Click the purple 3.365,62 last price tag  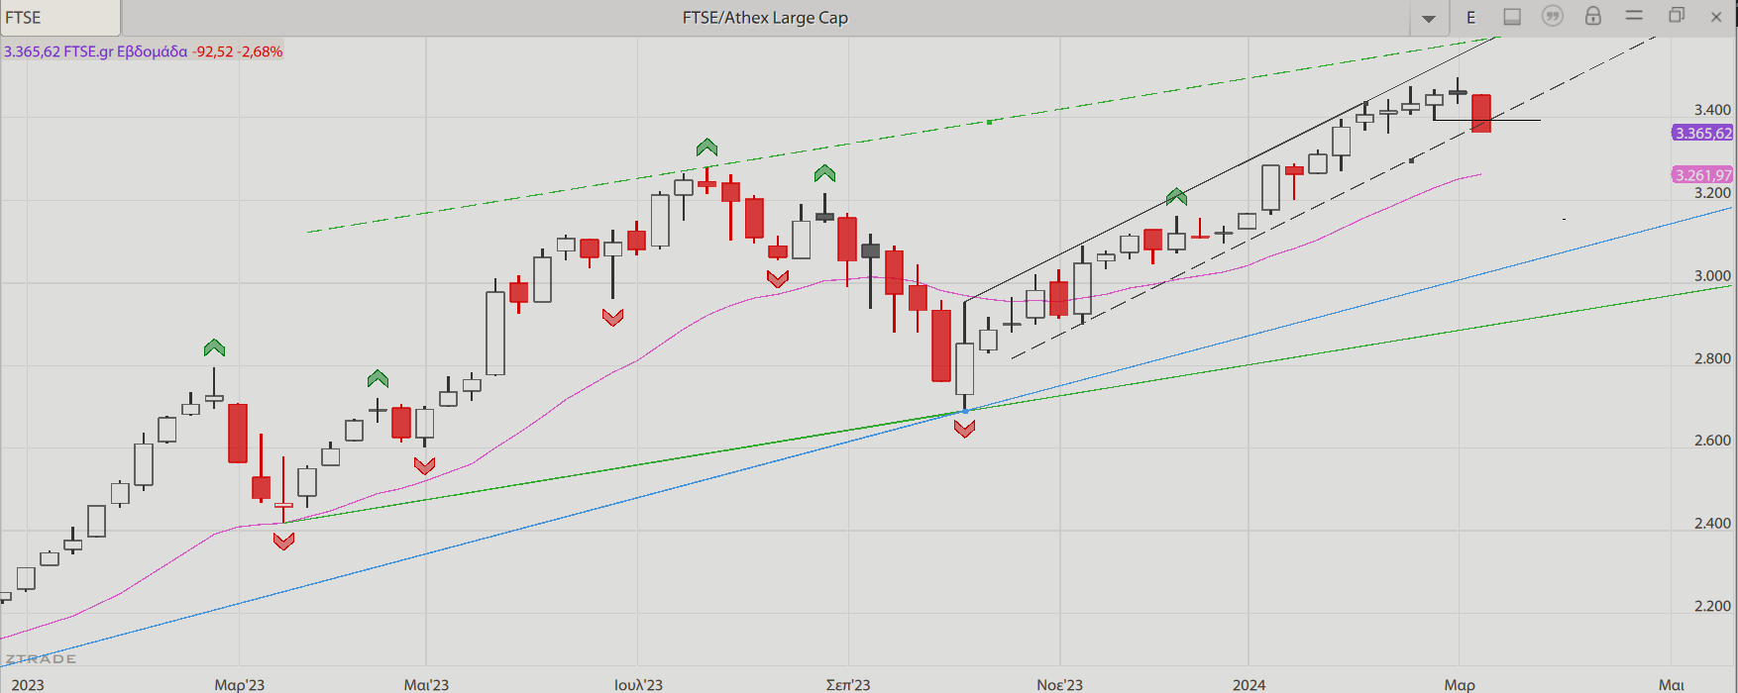pos(1703,133)
